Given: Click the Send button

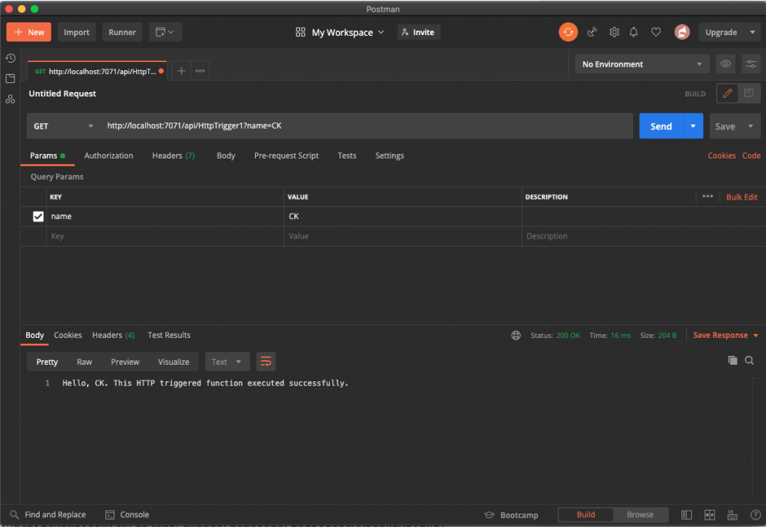Looking at the screenshot, I should (661, 126).
